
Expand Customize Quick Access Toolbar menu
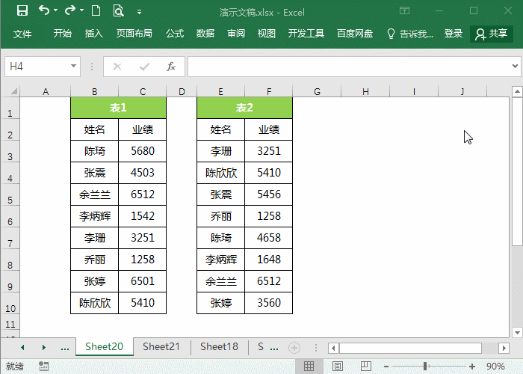tap(140, 13)
